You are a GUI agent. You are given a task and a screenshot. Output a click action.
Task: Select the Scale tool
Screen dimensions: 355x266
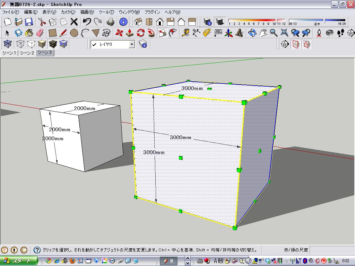pos(162,33)
